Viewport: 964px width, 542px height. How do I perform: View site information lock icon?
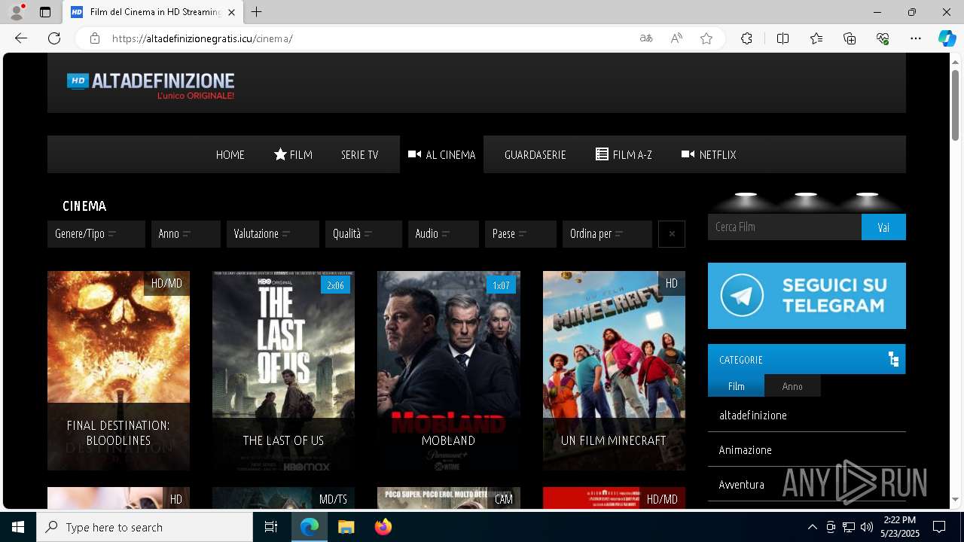[x=95, y=38]
